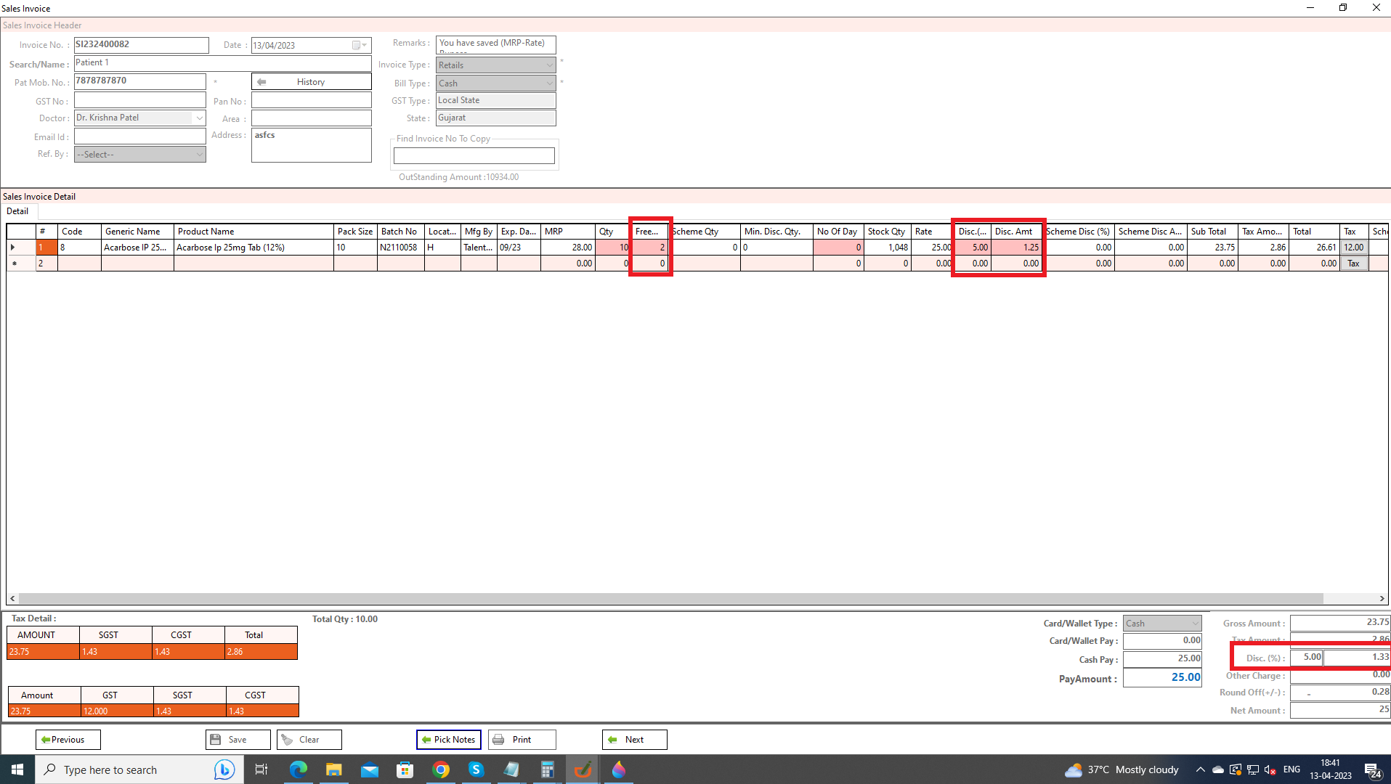Open the Ref. By select dropdown

pos(199,155)
